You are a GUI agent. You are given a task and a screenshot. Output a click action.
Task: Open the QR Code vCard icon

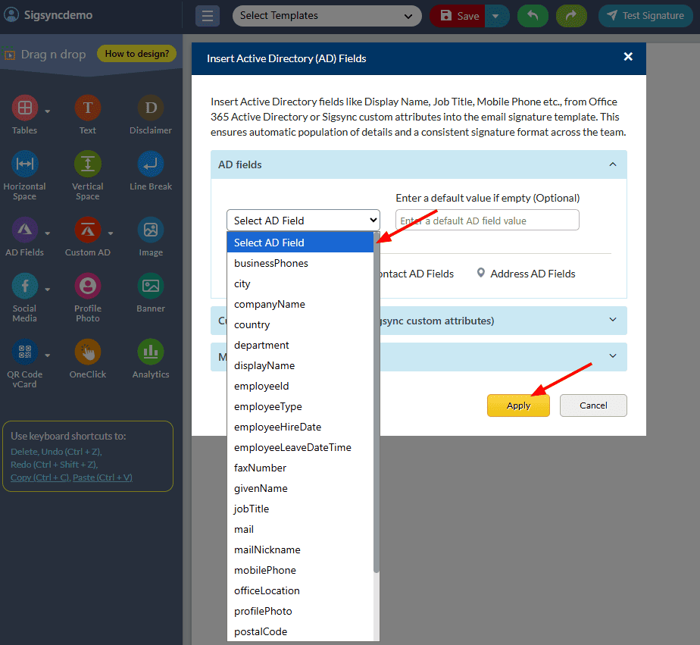point(25,352)
